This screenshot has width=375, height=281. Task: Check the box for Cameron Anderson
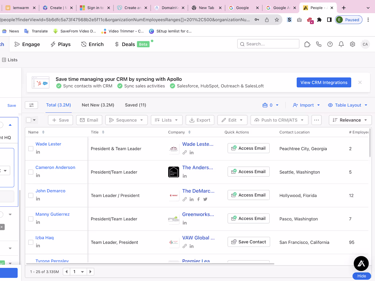31,172
